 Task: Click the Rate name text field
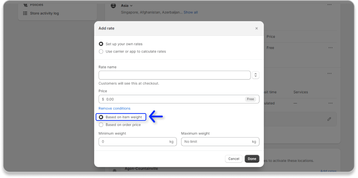[x=175, y=75]
